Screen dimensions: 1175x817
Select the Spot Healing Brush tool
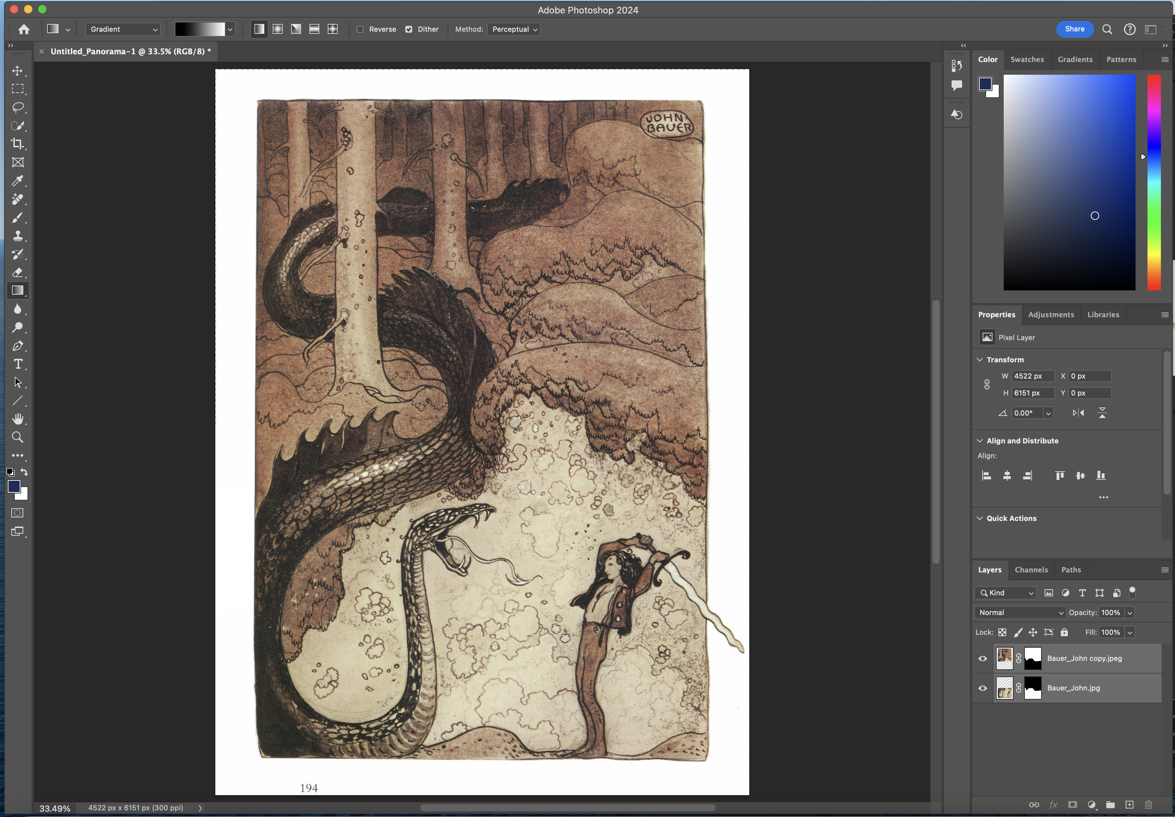coord(17,199)
